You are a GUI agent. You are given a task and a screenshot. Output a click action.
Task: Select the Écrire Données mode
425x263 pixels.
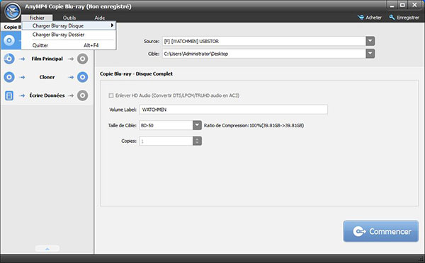tap(47, 95)
